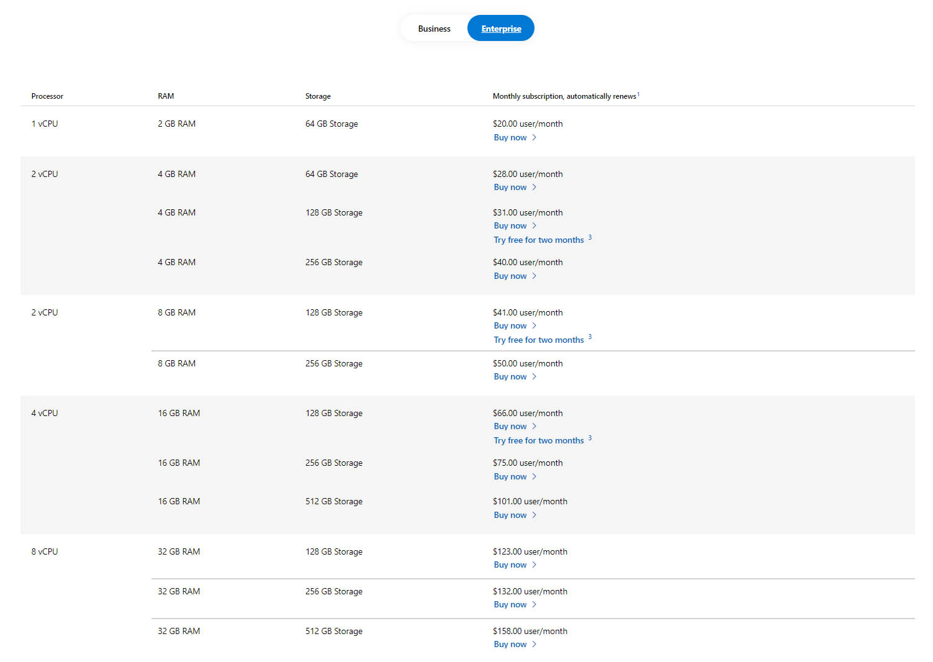Try free for two months under $66.00
Screen dimensions: 933x662
538,440
